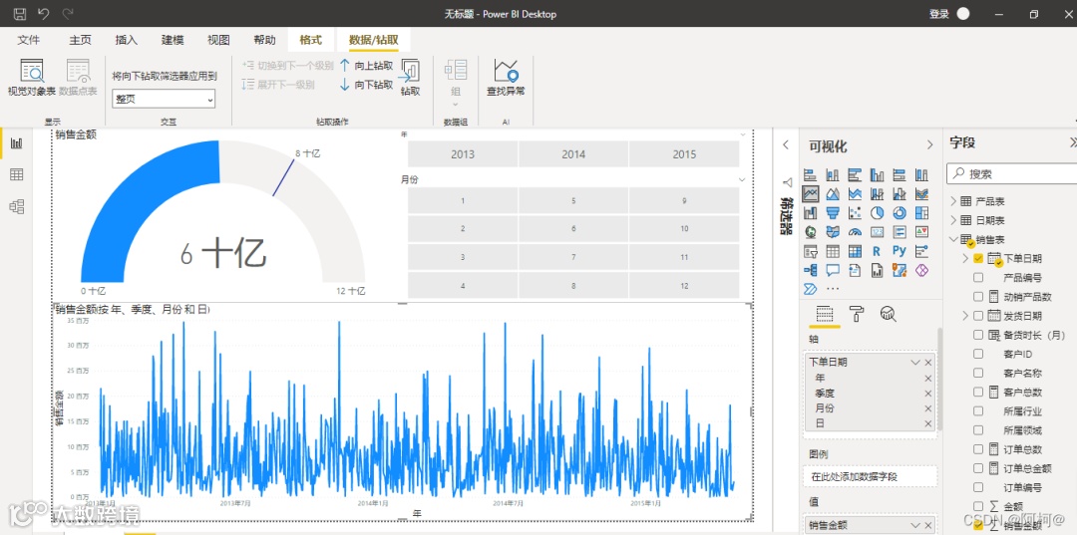Click the Save icon in title bar
1077x535 pixels.
(20, 14)
